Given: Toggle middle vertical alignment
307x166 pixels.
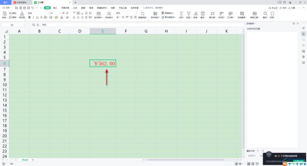Looking at the screenshot, I should [78, 13].
